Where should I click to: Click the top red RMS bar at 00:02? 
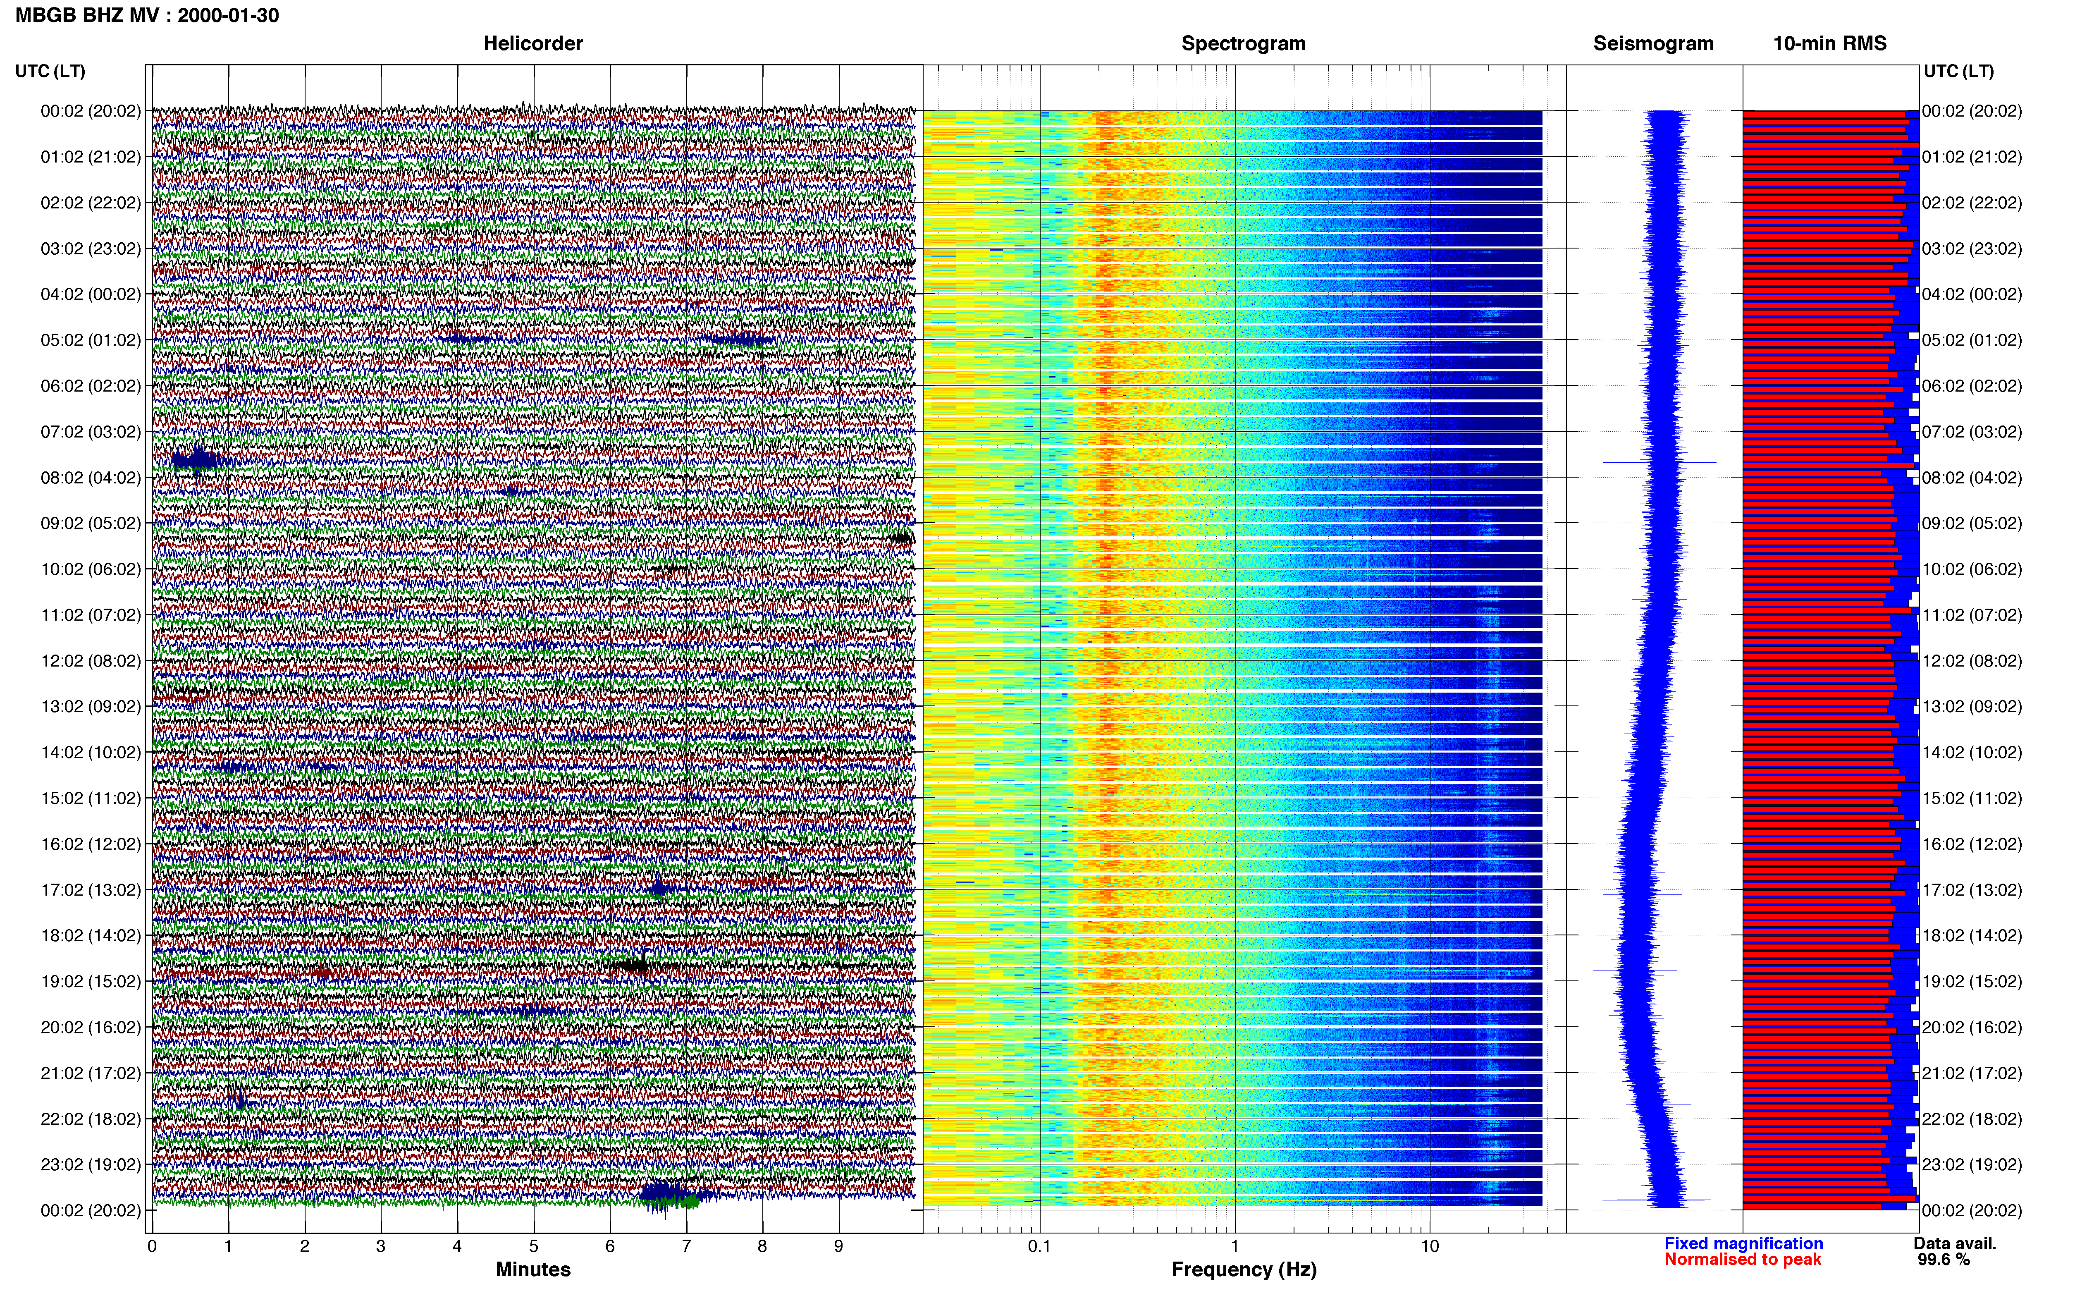coord(1824,113)
